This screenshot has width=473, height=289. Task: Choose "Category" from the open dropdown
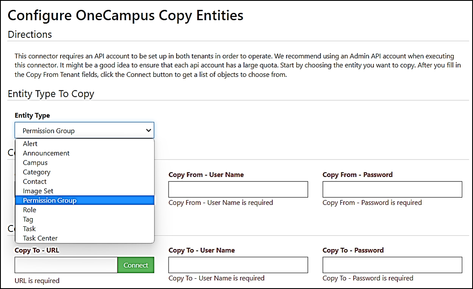tap(36, 172)
